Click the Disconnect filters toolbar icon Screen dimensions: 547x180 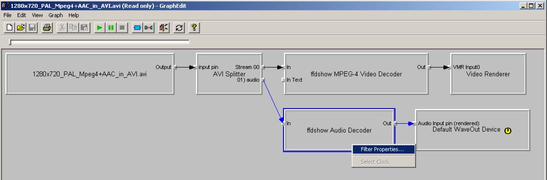coord(149,27)
